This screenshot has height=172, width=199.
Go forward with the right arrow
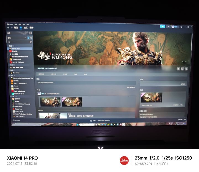click(x=12, y=28)
